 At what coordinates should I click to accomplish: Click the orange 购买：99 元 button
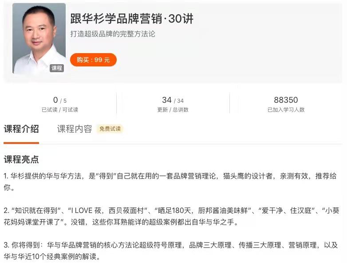(x=93, y=60)
